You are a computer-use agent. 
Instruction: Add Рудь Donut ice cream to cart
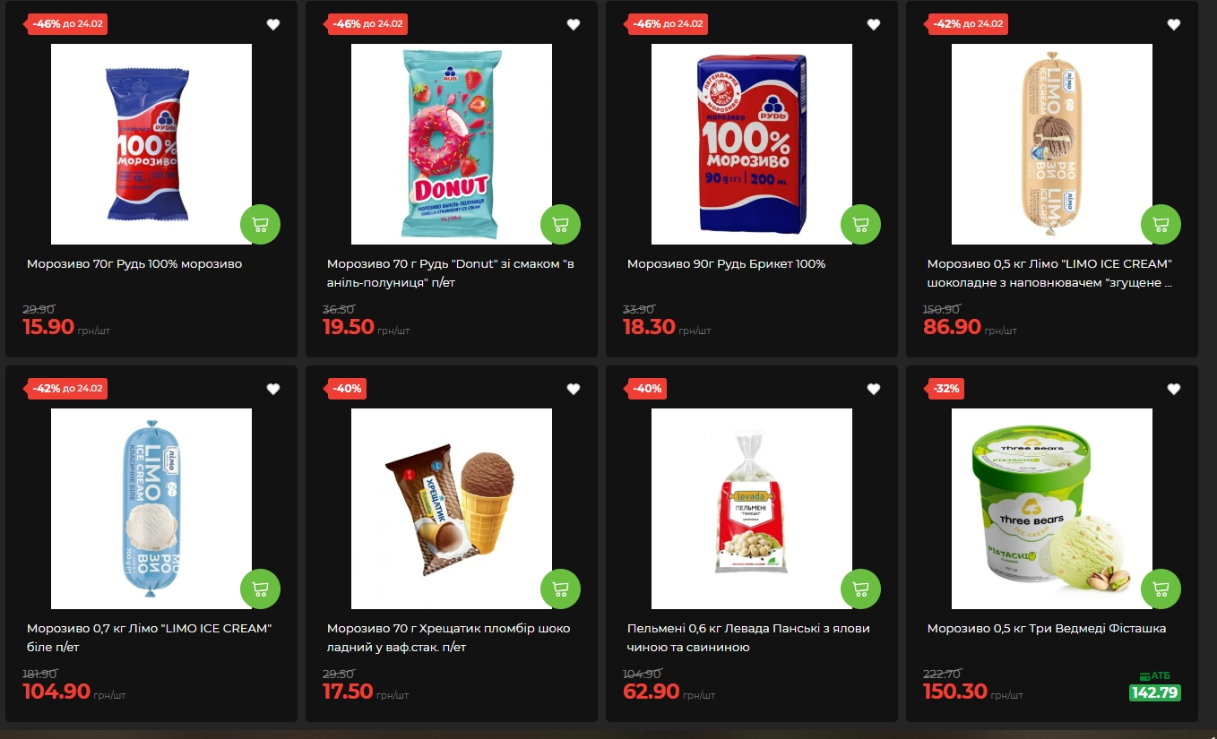click(560, 225)
